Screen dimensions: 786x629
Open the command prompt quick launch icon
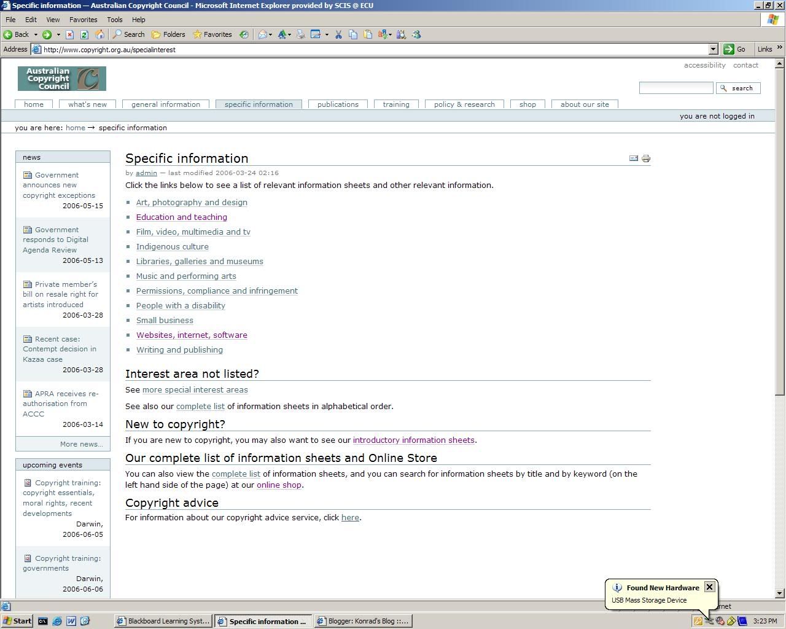click(42, 621)
